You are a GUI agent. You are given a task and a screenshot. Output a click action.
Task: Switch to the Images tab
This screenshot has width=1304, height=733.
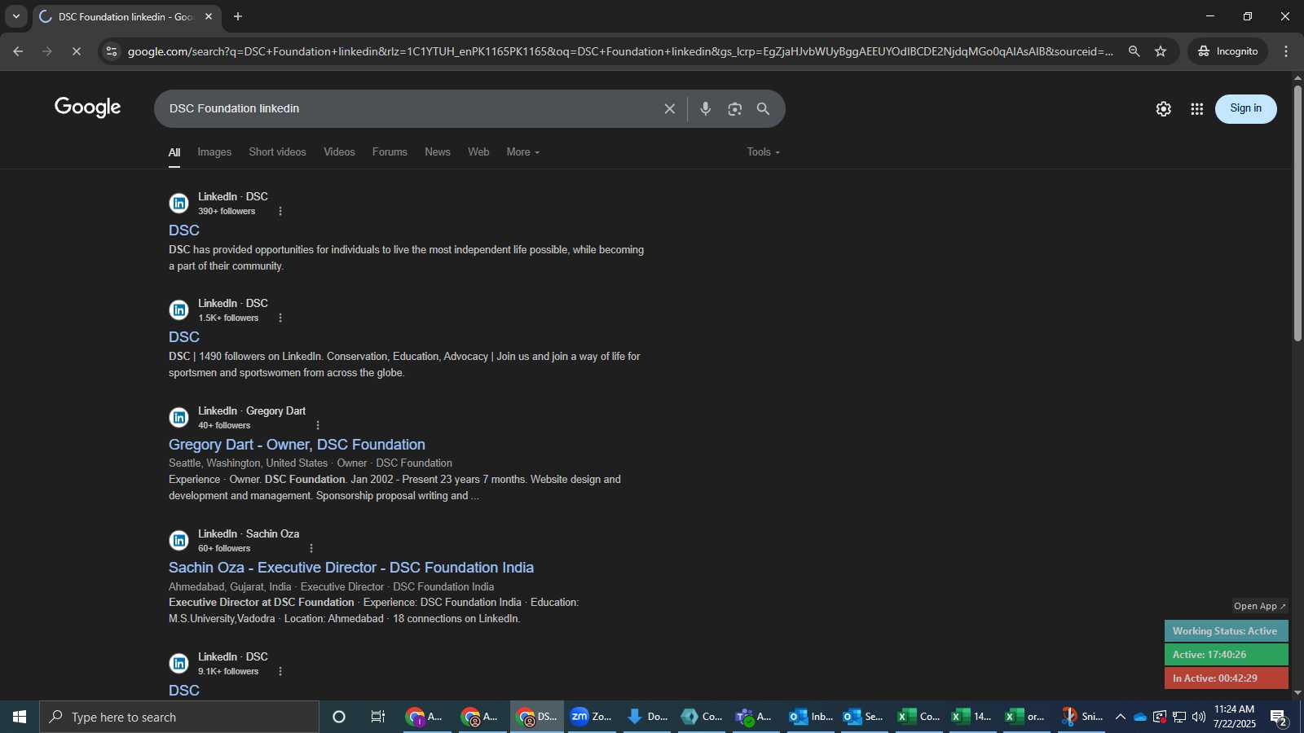[214, 152]
